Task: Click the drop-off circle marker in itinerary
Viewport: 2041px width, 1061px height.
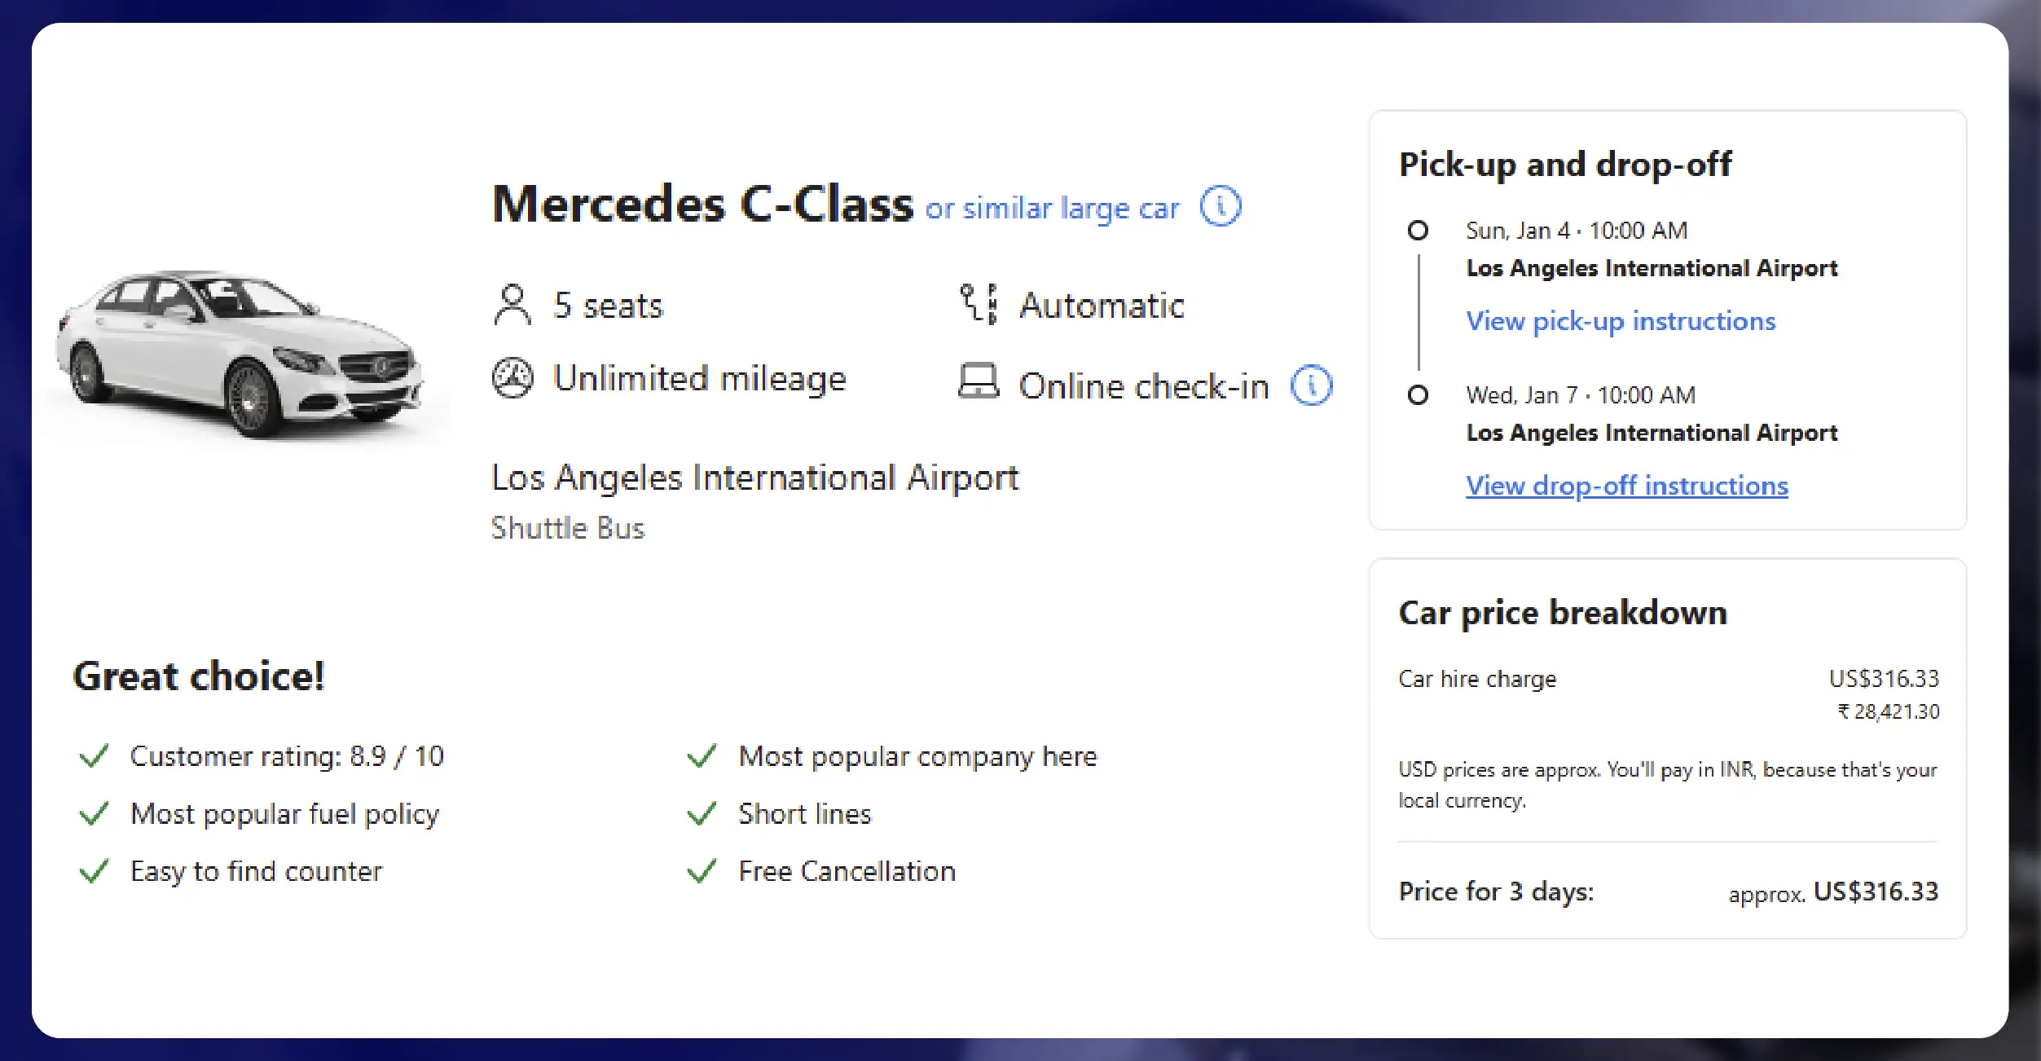Action: (1418, 395)
